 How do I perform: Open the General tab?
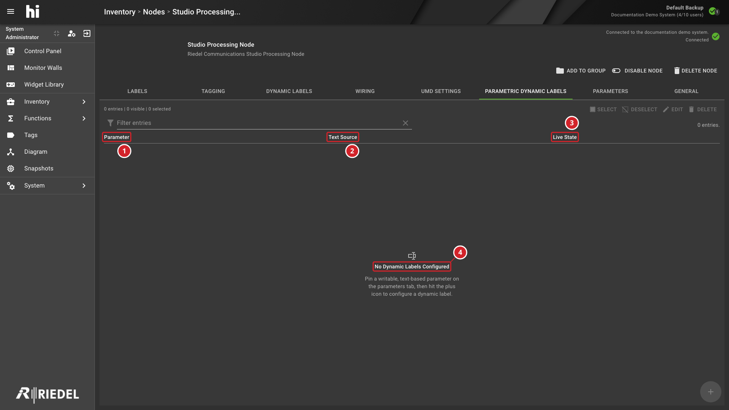[686, 91]
